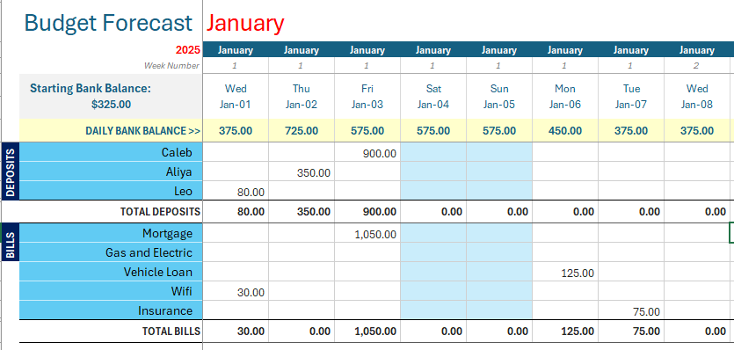Click the Gas and Electric row label

point(111,252)
